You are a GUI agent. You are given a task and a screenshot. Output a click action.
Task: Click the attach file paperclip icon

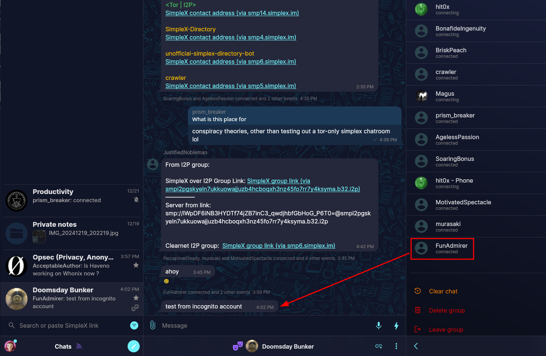click(153, 325)
